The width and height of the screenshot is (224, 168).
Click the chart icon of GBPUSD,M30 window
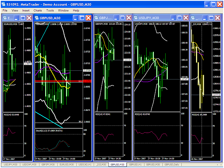click(x=37, y=18)
